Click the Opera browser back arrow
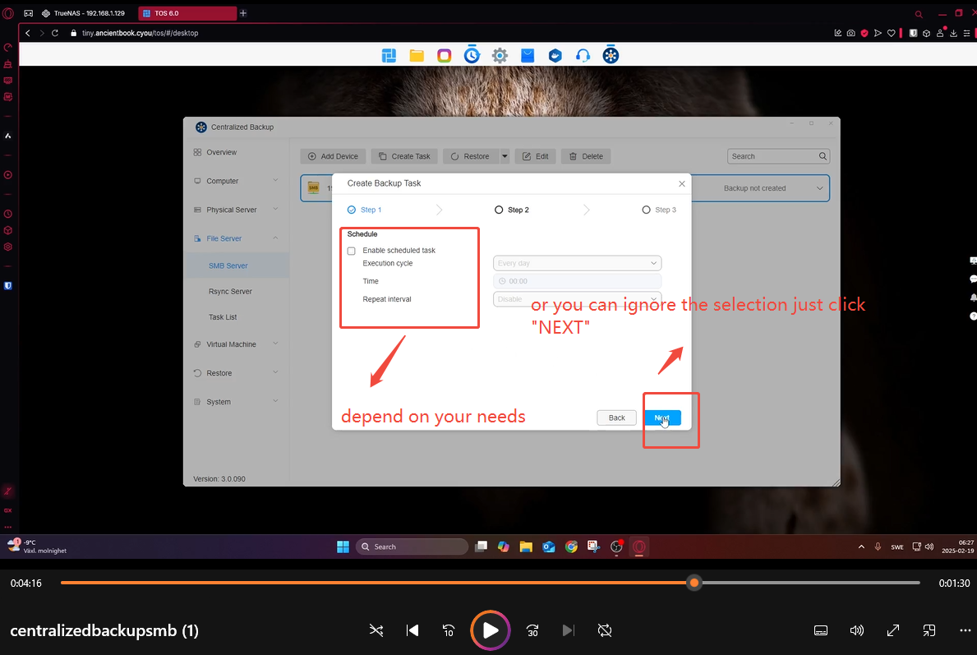977x655 pixels. pos(27,33)
